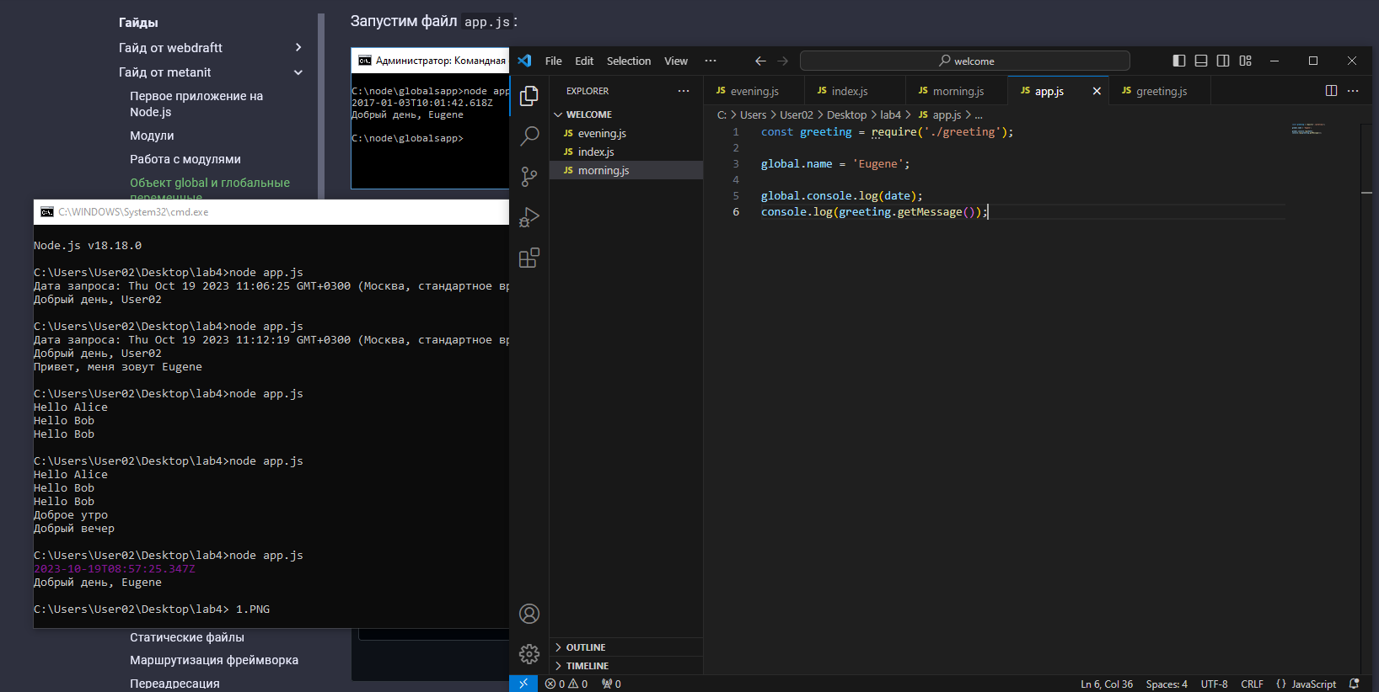Collapse the WELCOME folder in Explorer
The width and height of the screenshot is (1379, 692).
[x=588, y=114]
